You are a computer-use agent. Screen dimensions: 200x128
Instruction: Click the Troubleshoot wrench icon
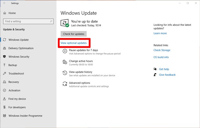[x=5, y=73]
